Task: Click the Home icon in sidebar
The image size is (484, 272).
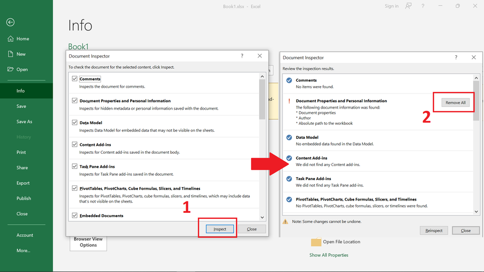Action: 11,39
